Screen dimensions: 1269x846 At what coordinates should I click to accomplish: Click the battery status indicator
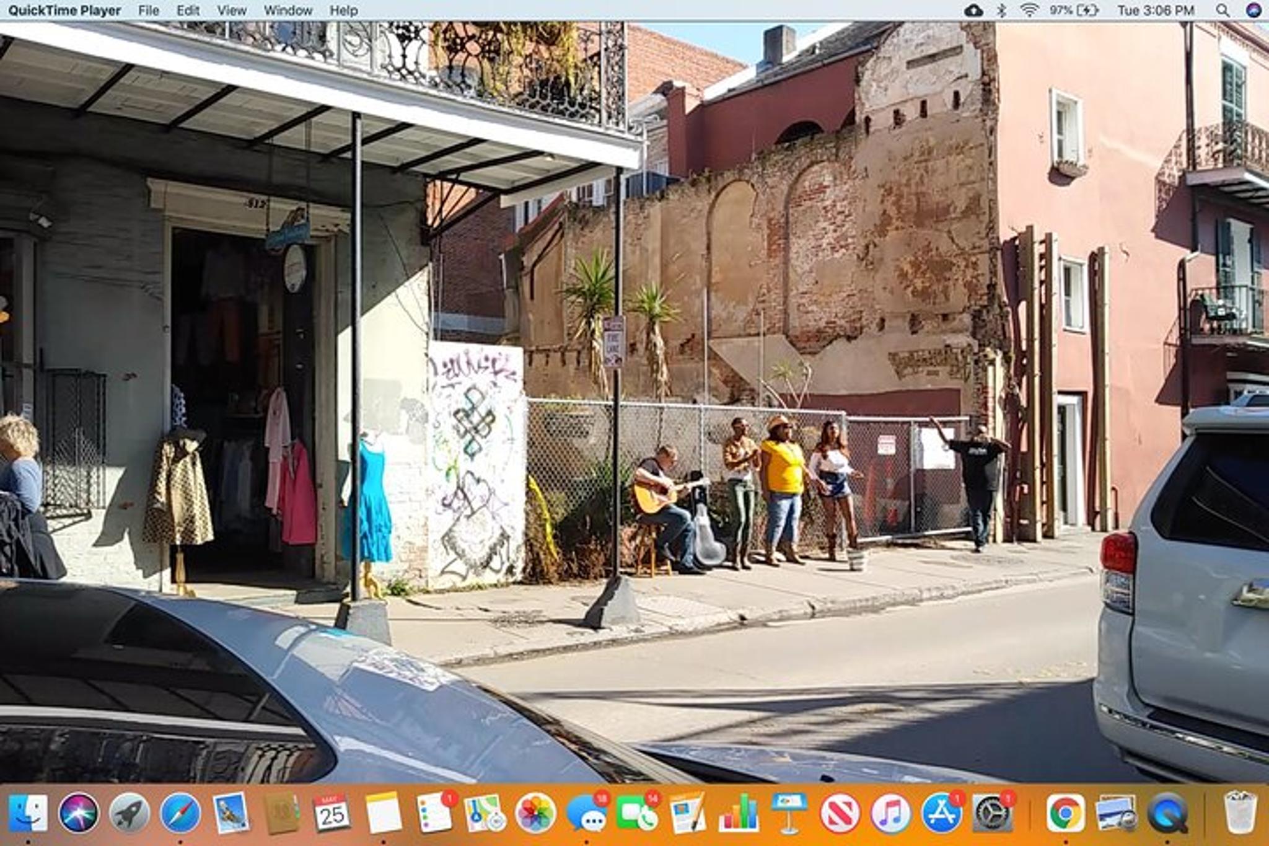(x=1074, y=11)
